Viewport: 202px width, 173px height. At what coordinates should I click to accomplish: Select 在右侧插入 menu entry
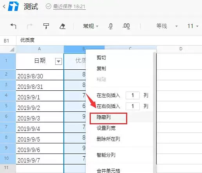[108, 106]
